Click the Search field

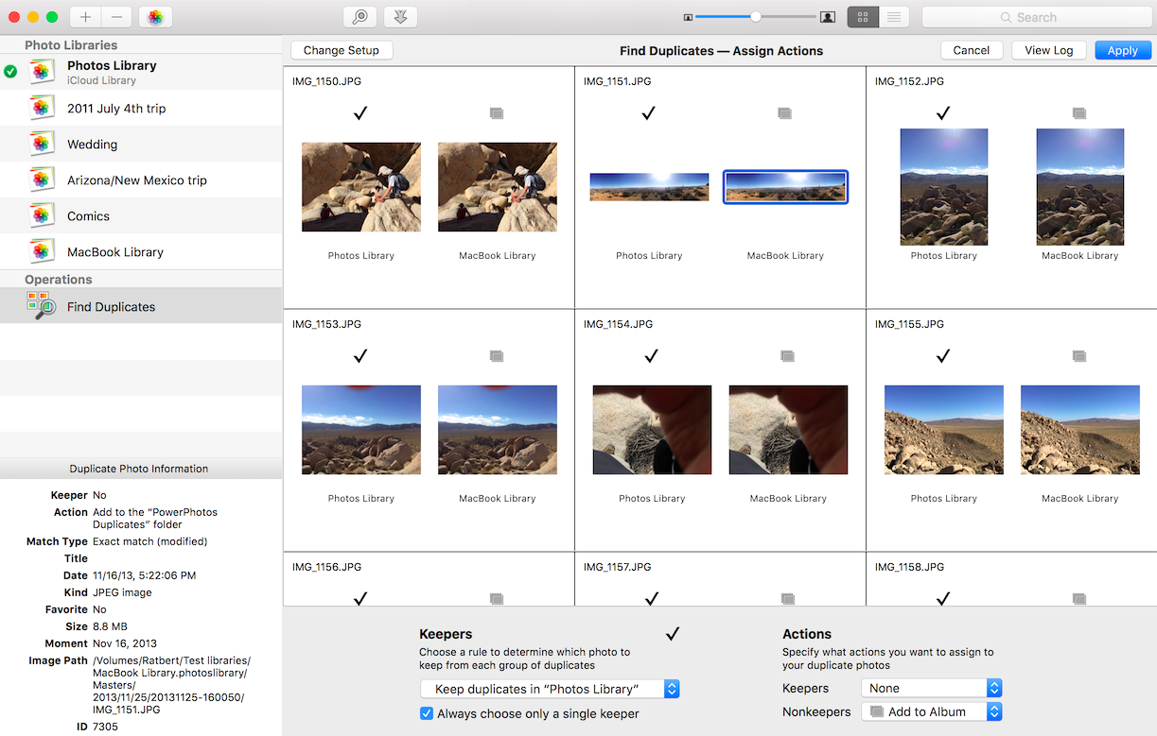(x=1036, y=17)
